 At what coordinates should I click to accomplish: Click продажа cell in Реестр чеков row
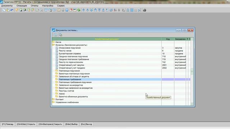click(x=180, y=51)
